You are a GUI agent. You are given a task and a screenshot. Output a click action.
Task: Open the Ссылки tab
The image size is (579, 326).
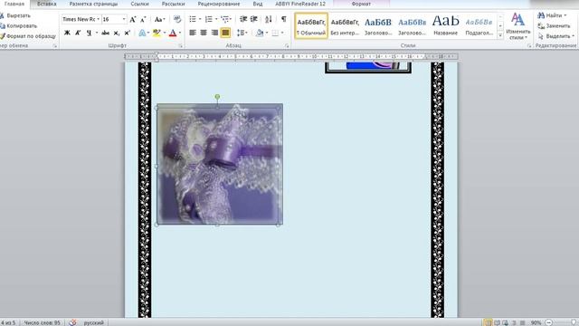[x=139, y=4]
